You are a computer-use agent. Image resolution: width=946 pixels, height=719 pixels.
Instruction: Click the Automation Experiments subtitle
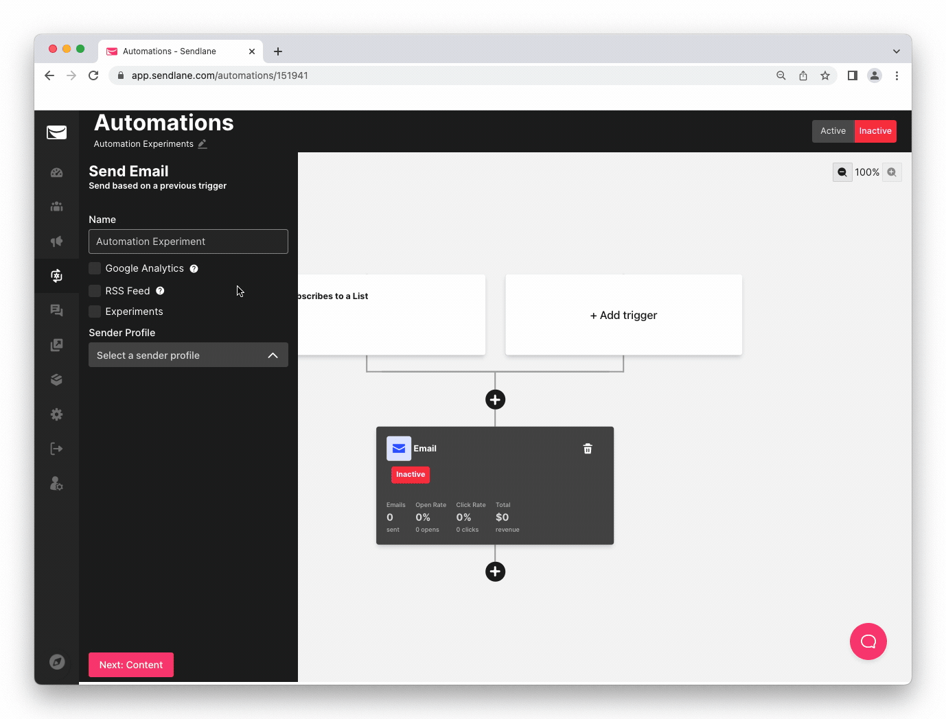click(143, 144)
